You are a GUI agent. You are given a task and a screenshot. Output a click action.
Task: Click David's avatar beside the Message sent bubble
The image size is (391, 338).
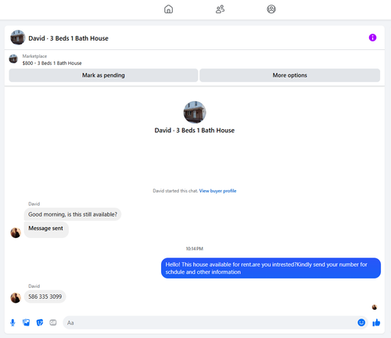[16, 232]
